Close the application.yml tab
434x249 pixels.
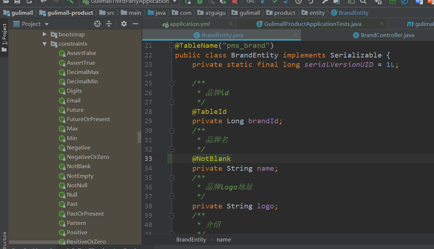coord(231,24)
